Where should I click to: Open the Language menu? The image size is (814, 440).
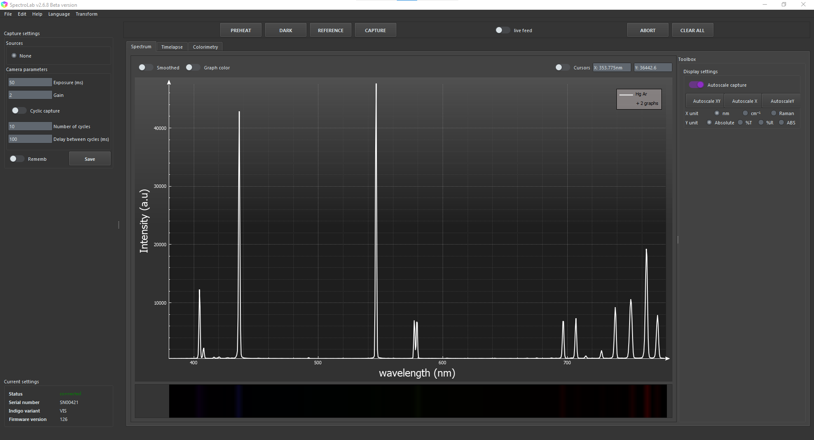pyautogui.click(x=59, y=14)
